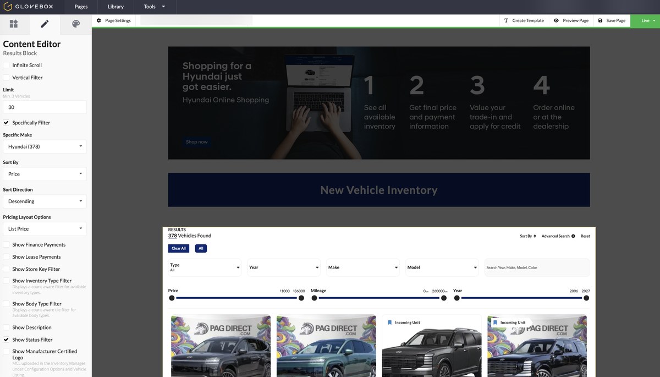660x377 pixels.
Task: Click the Price slider maximum handle
Action: pos(301,298)
